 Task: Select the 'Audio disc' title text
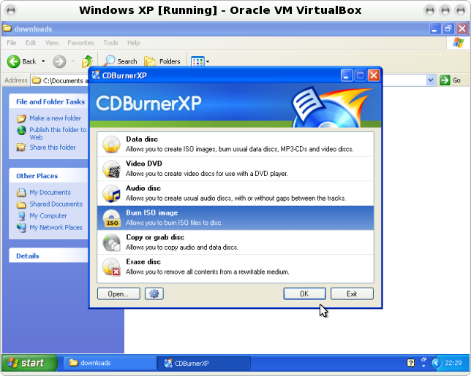[143, 188]
